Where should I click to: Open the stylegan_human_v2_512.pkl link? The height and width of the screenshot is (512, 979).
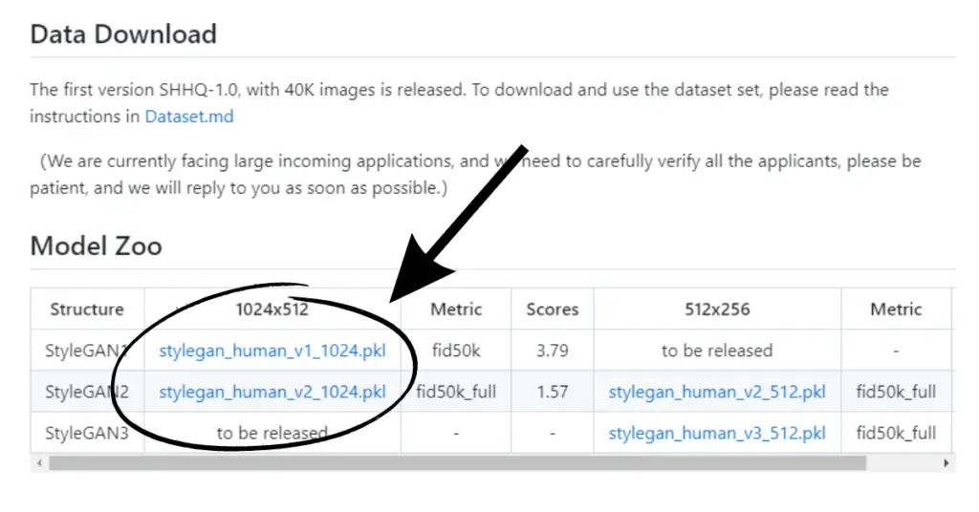[x=717, y=392]
